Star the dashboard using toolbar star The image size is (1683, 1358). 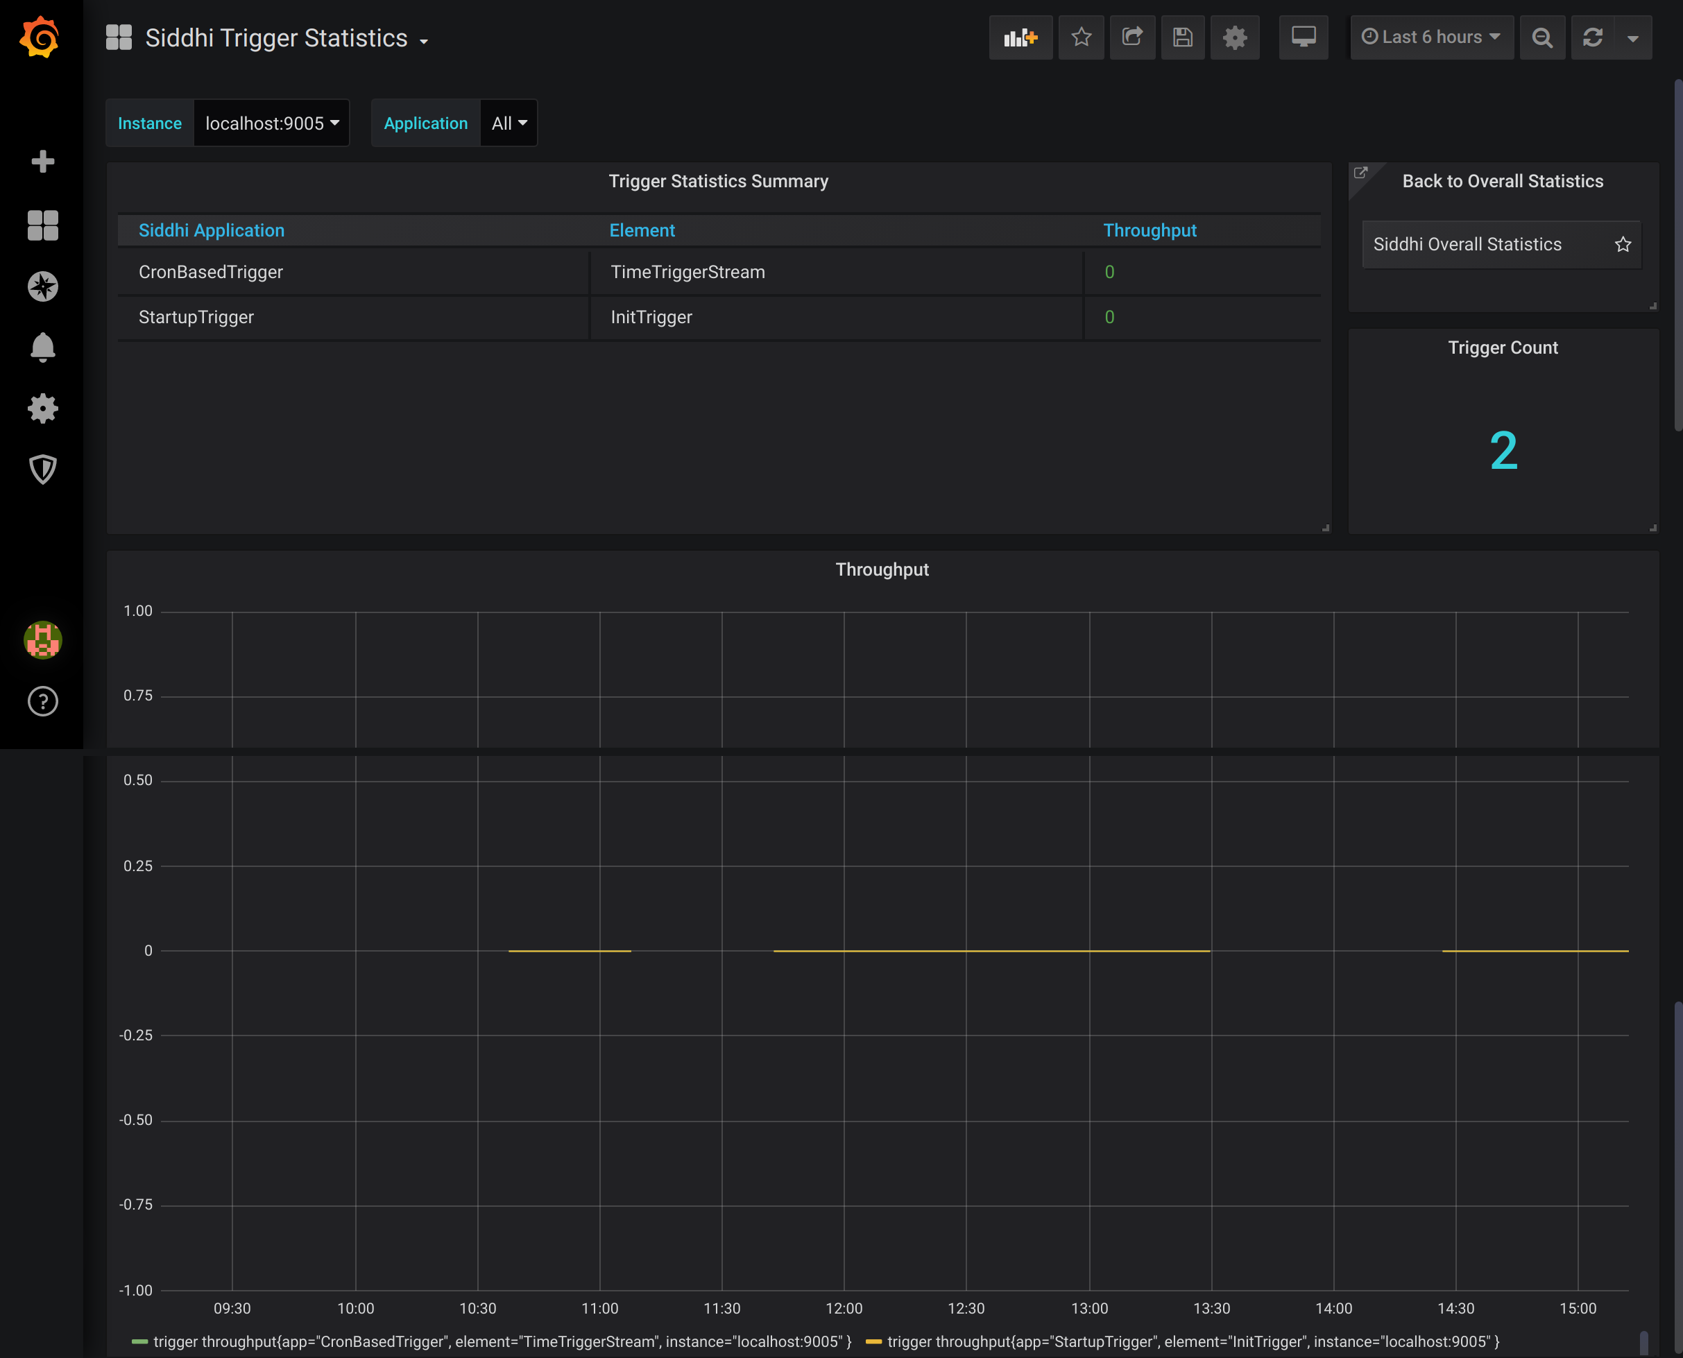[1082, 37]
